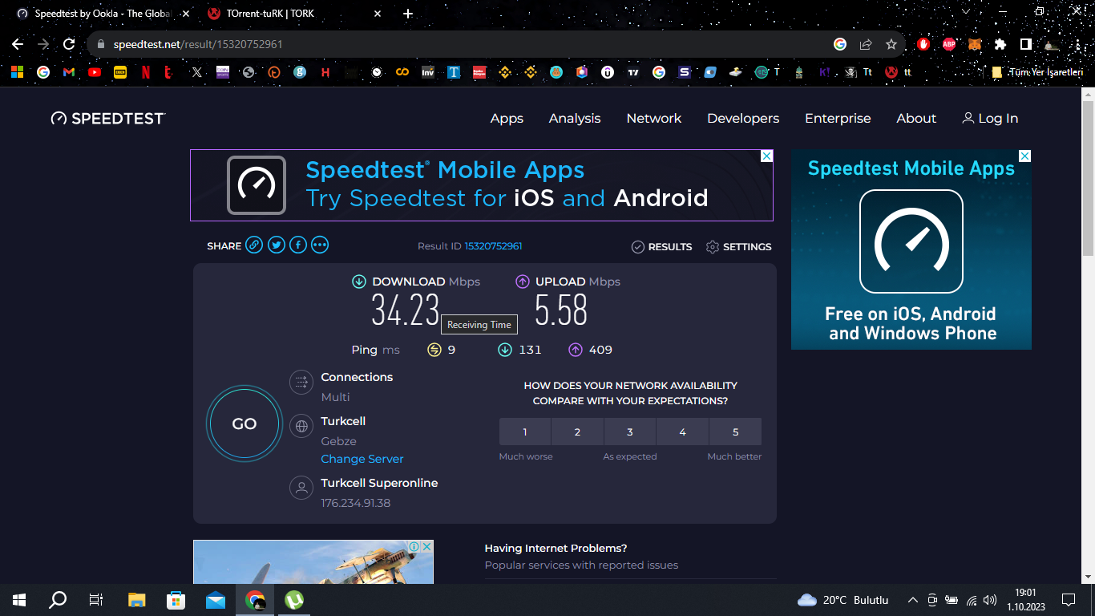Open the 20°C Bulutlu weather widget
This screenshot has height=616, width=1095.
coord(843,600)
